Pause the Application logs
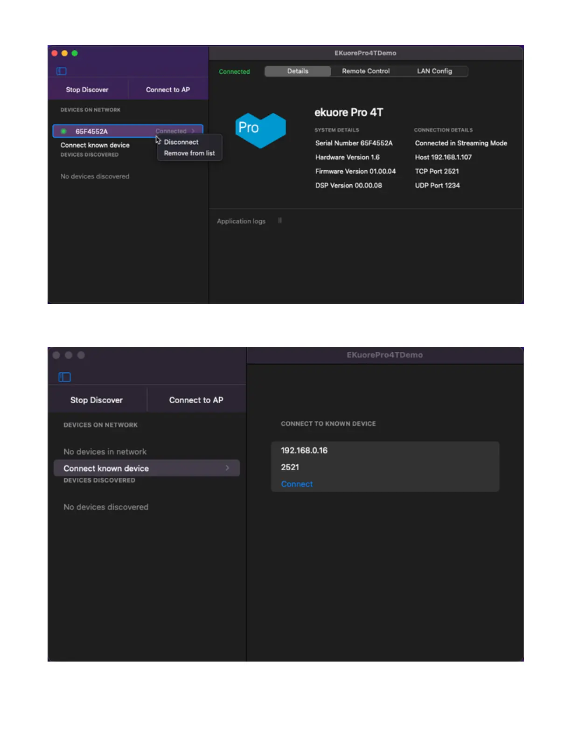 pos(280,221)
